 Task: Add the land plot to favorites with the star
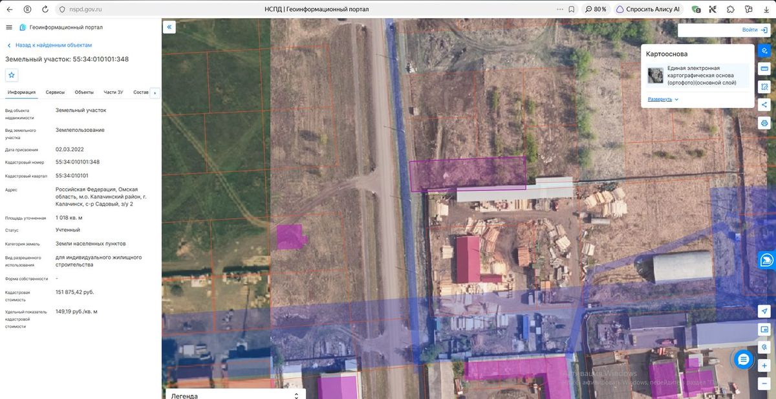point(12,75)
